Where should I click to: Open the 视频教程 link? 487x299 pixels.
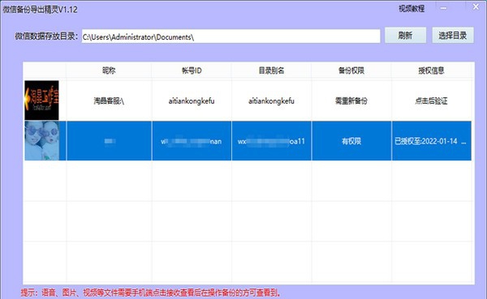tap(412, 9)
